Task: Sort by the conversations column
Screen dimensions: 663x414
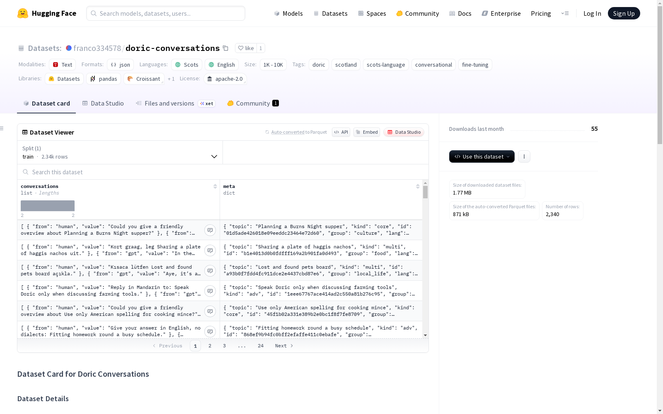Action: click(x=215, y=186)
